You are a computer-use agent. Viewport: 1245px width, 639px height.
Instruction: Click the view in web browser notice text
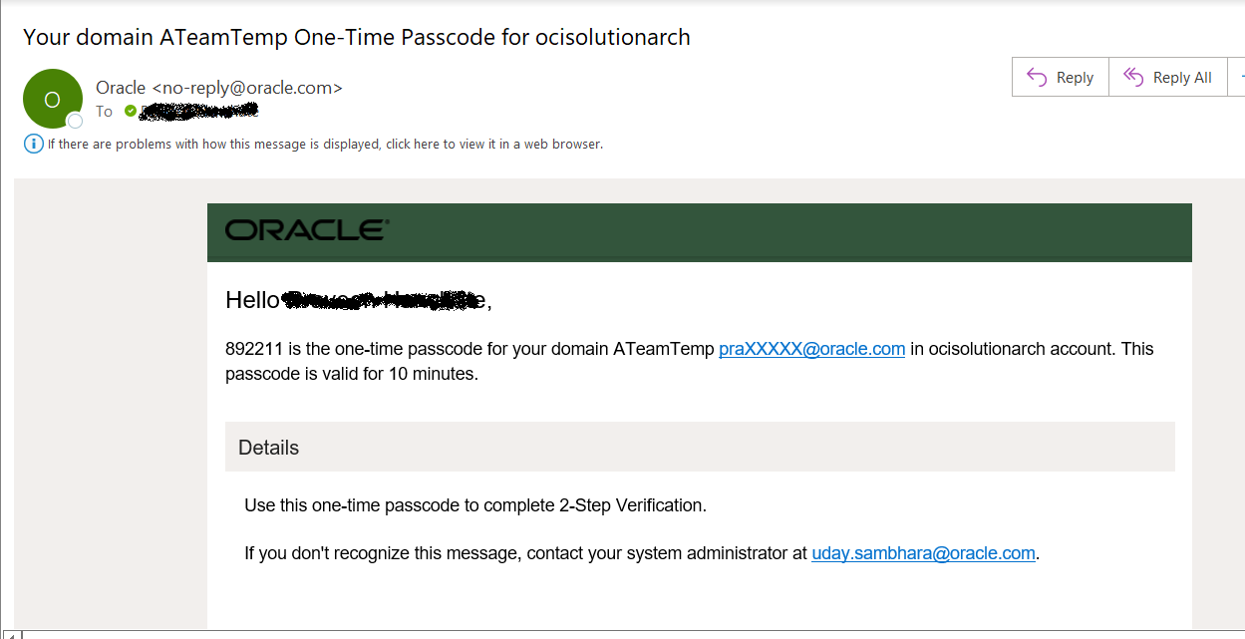click(x=325, y=145)
